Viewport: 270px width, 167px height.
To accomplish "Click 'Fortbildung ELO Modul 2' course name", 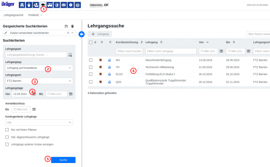I will click(160, 74).
